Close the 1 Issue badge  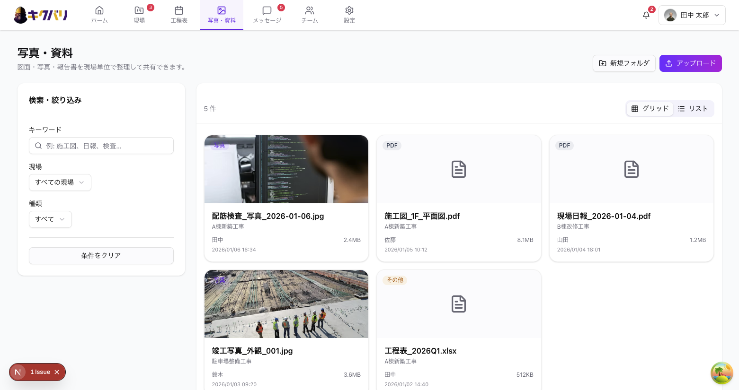click(x=57, y=372)
